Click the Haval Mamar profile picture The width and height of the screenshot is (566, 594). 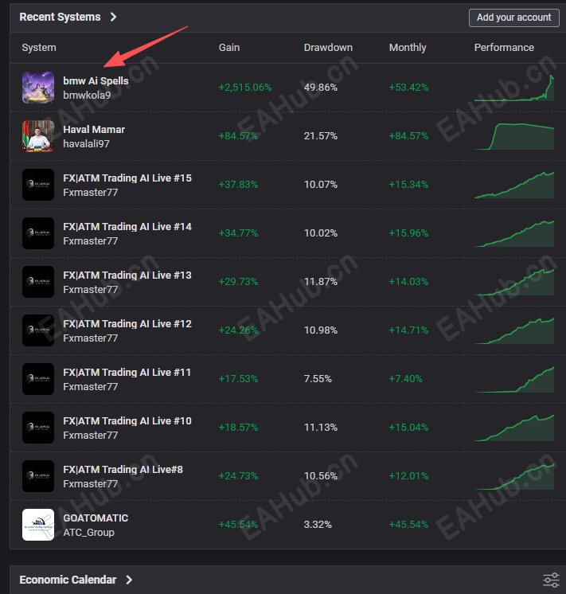point(38,136)
